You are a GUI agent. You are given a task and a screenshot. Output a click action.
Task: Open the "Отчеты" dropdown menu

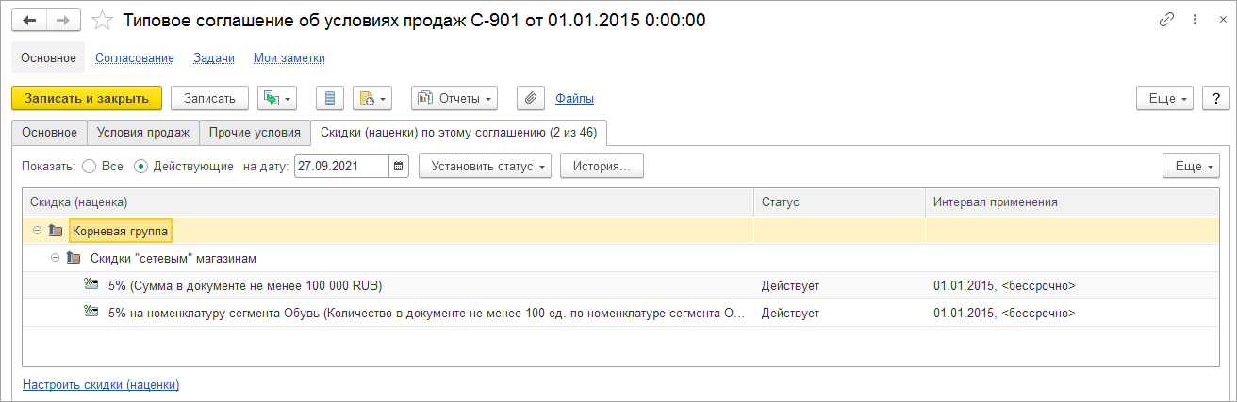point(454,98)
